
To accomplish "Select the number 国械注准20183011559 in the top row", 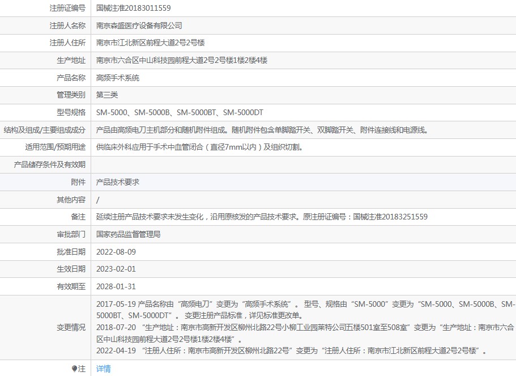I will 133,8.
